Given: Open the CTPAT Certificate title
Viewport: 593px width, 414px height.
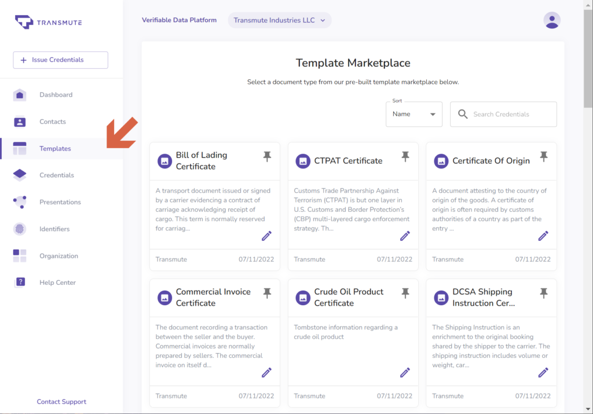Looking at the screenshot, I should point(348,161).
